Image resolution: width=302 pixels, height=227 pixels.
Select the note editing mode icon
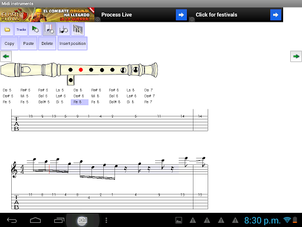[x=50, y=30]
